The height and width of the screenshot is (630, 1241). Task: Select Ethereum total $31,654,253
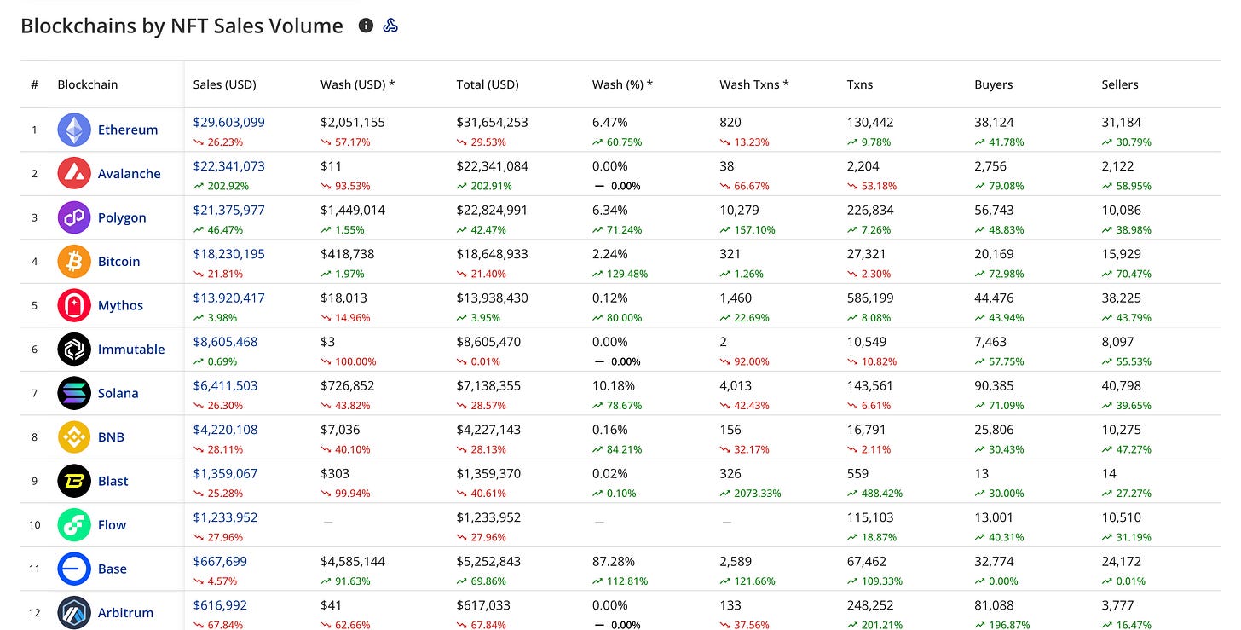pos(493,122)
